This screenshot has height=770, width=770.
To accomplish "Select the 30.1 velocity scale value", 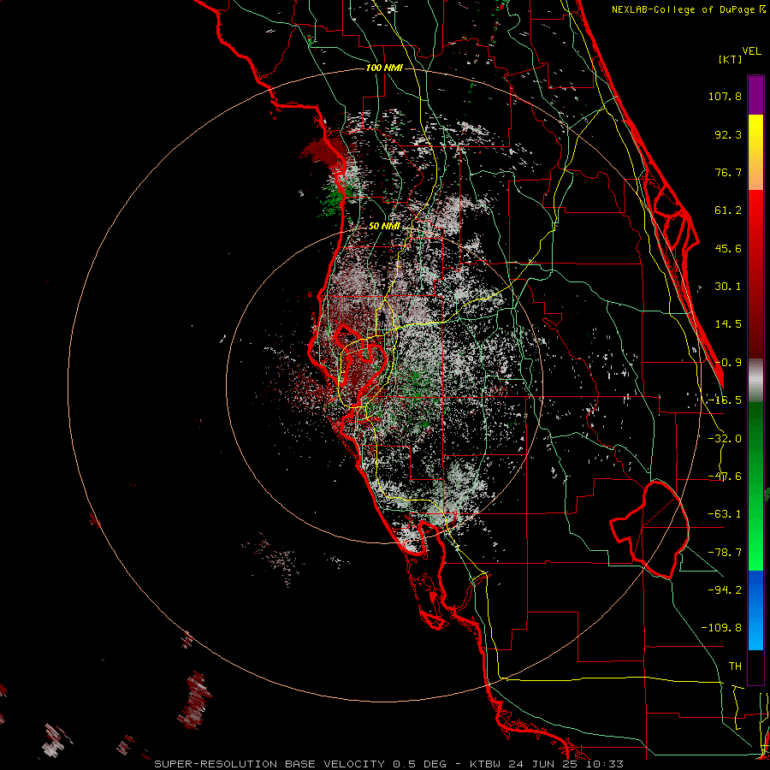I will [x=728, y=287].
